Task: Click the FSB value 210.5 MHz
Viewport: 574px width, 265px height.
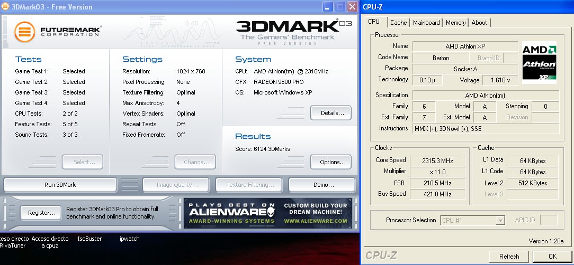Action: tap(437, 183)
